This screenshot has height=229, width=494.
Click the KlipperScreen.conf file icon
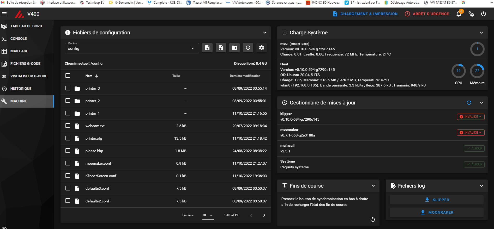77,176
